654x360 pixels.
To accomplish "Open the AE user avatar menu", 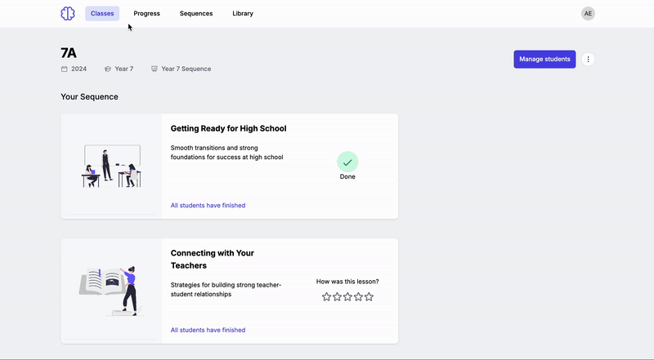I will point(588,14).
